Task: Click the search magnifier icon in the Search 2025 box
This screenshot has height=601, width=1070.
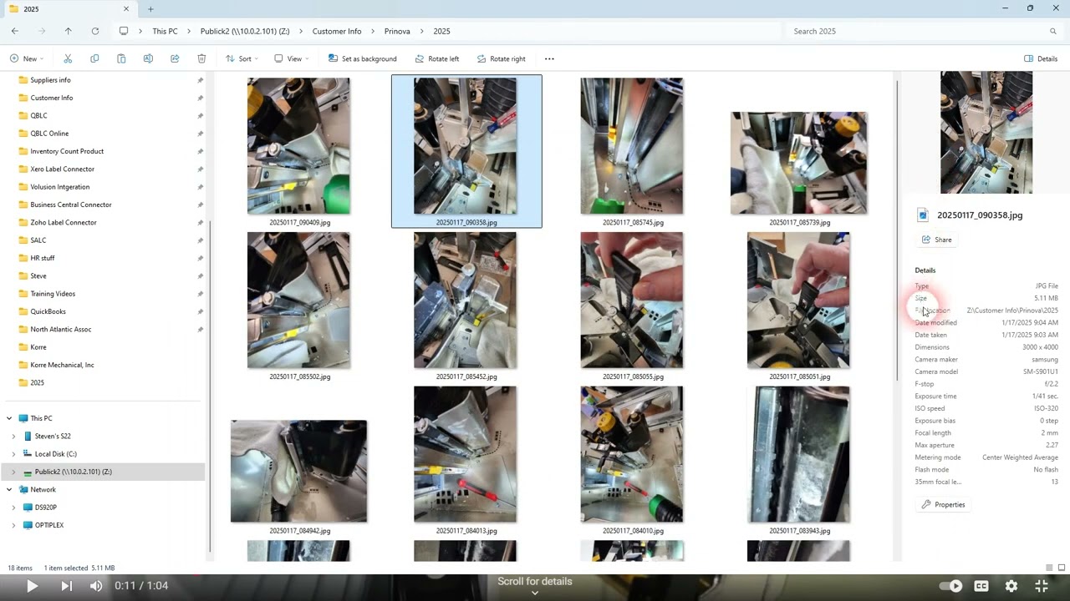Action: [x=1053, y=31]
